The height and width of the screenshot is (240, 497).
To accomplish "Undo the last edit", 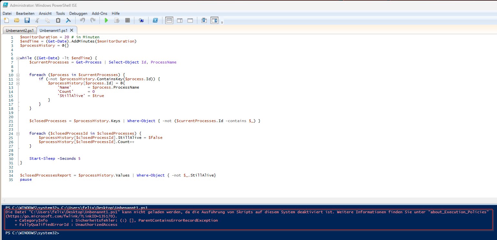I will click(82, 21).
